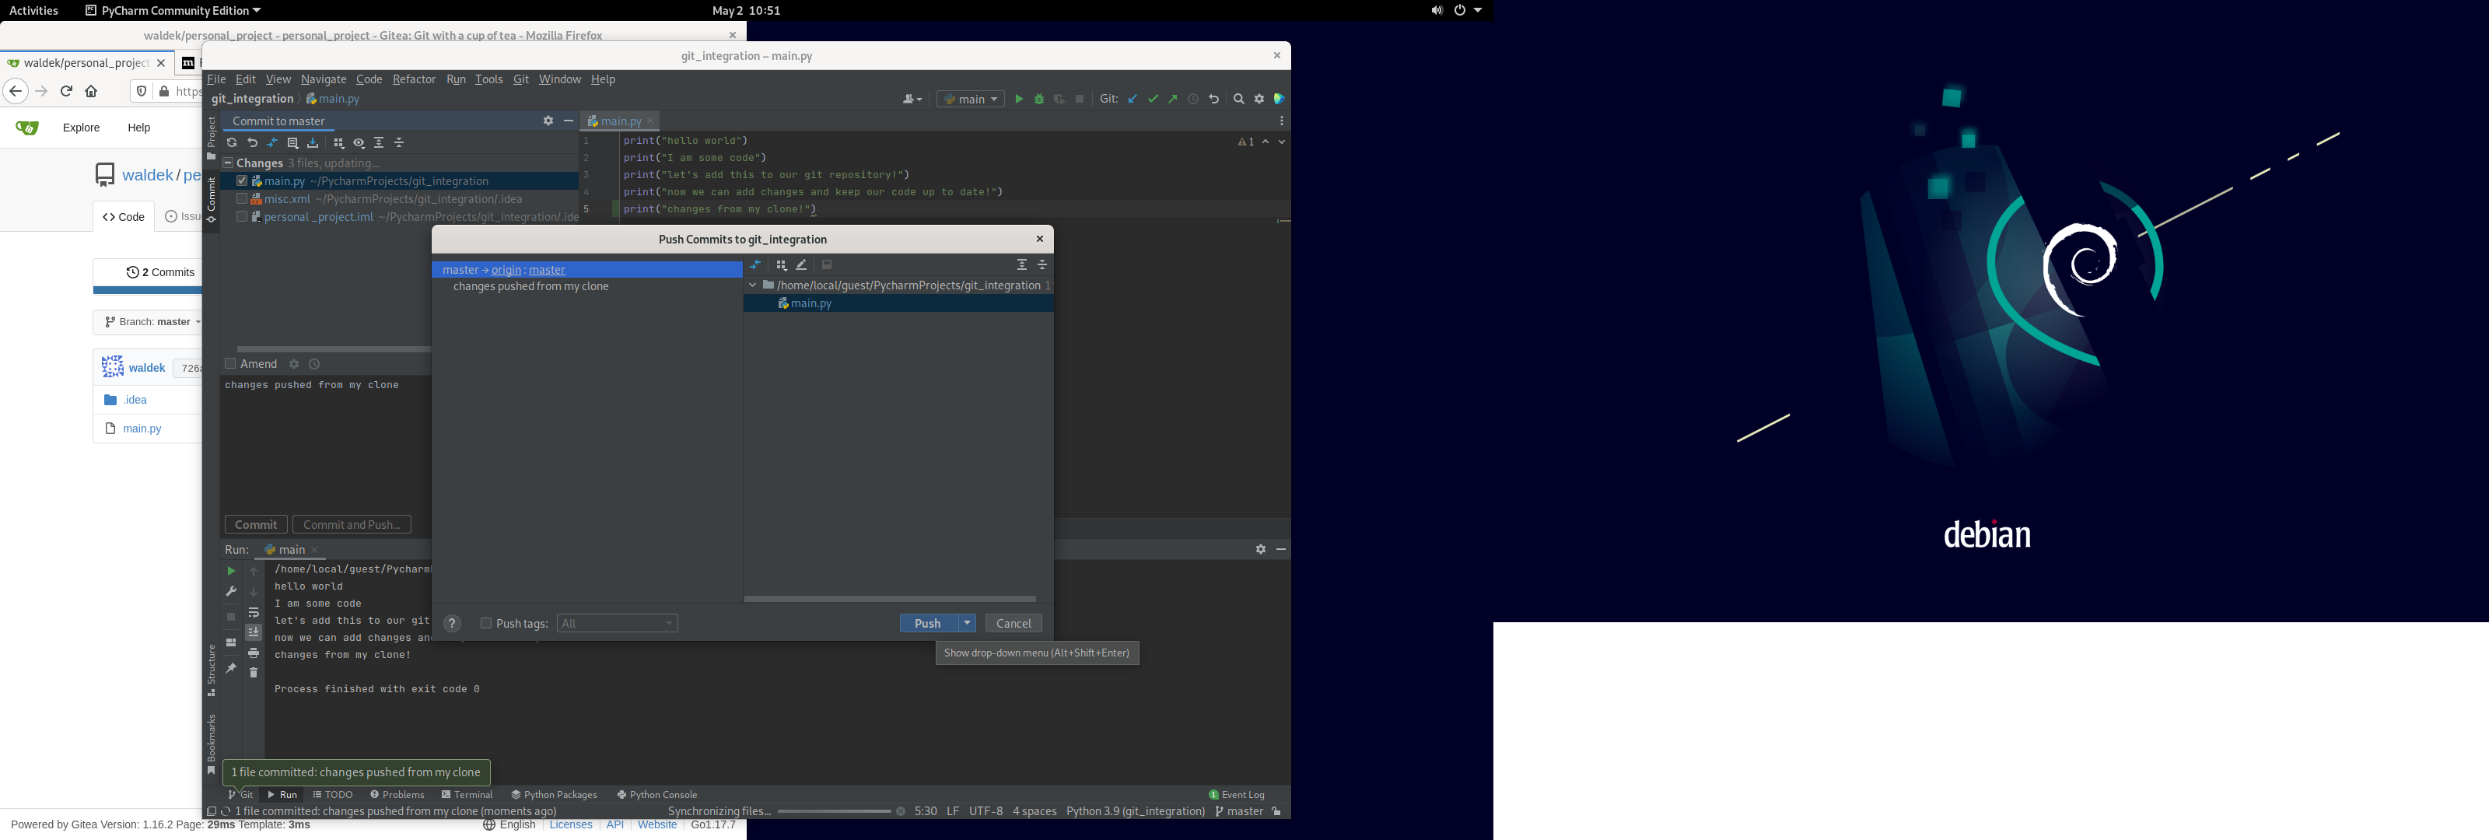Collapse git_integration folder in Push dialog

coord(753,285)
